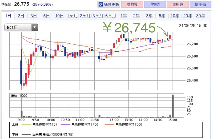Click the 現物買 button
This screenshot has height=139, width=213.
tap(132, 5)
